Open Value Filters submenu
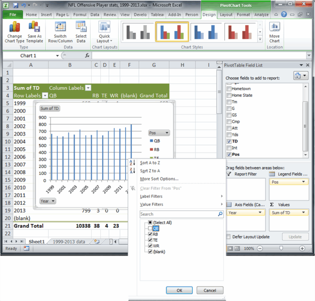Viewport: 315px width, 301px height. [181, 204]
